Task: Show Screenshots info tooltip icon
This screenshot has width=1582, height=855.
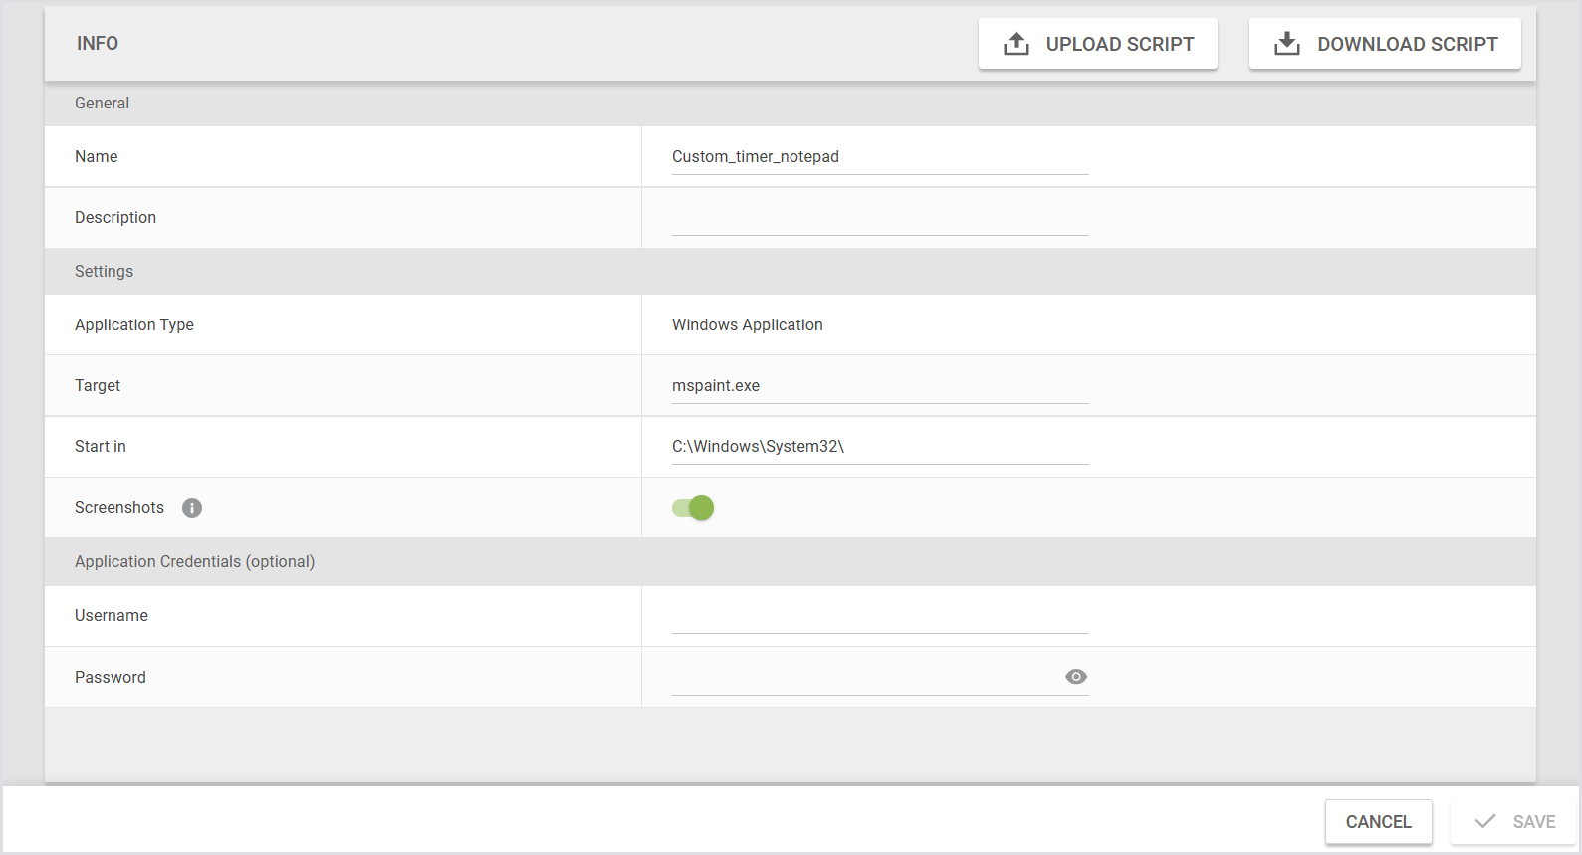Action: (x=192, y=508)
